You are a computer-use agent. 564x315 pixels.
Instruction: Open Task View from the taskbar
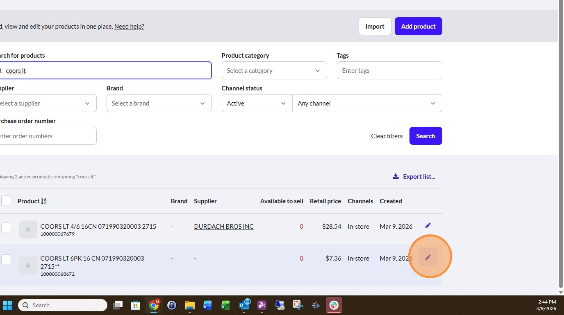coord(118,305)
